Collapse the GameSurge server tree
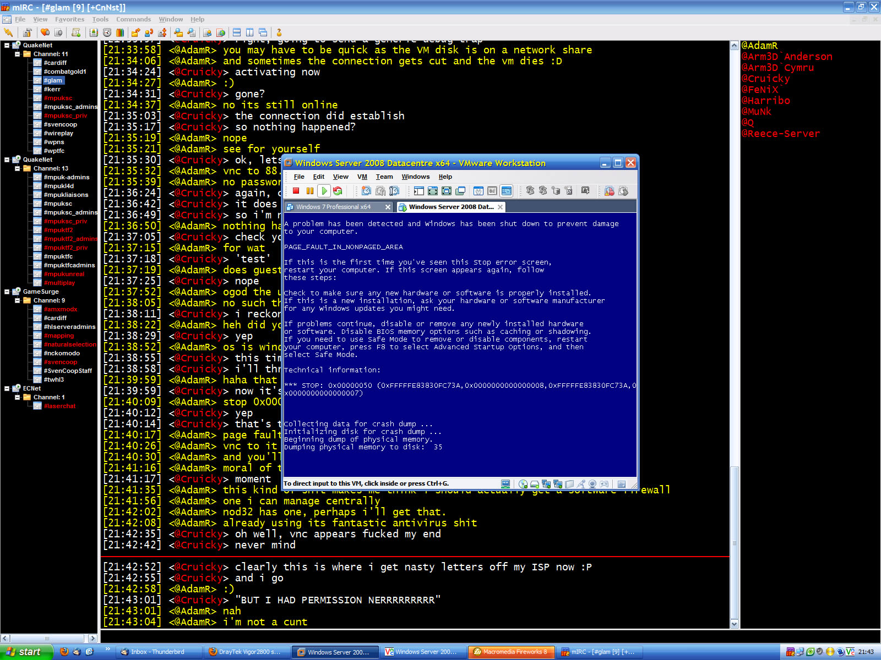 7,291
